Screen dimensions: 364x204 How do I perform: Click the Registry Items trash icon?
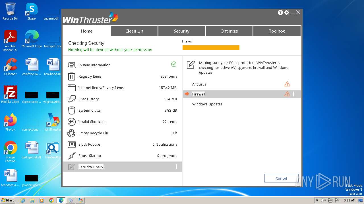(x=71, y=76)
